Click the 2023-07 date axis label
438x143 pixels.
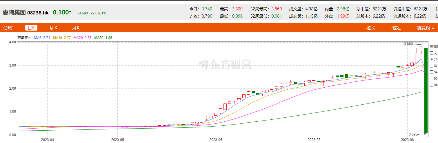tap(314, 140)
